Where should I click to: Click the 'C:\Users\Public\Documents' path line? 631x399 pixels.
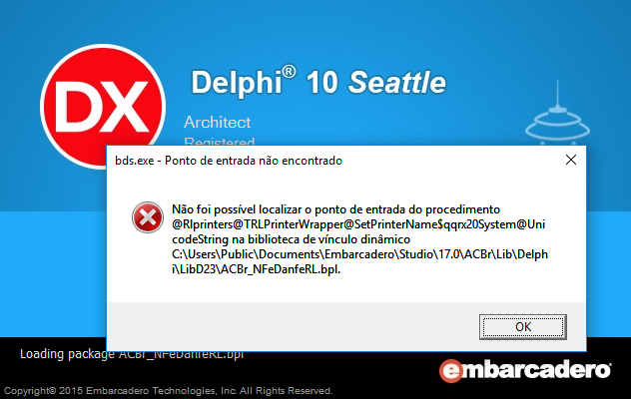(359, 254)
